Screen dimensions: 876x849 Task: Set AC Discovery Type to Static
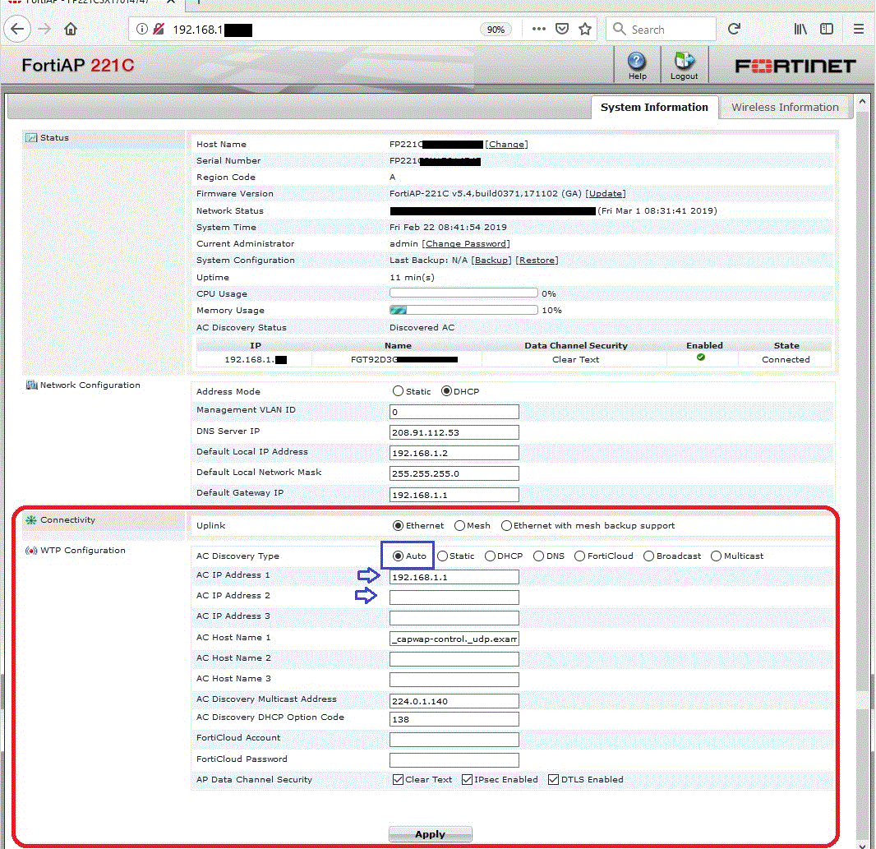(442, 556)
